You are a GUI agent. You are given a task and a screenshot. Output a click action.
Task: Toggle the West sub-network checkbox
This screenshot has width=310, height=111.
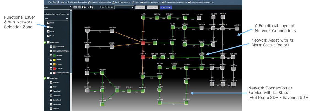point(48,23)
